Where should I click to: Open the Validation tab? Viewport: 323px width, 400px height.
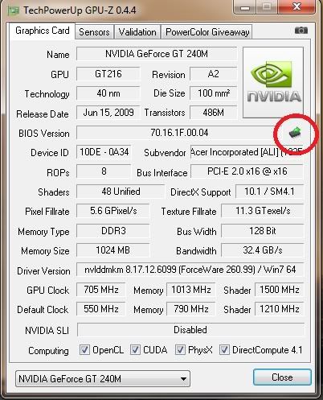pos(137,32)
